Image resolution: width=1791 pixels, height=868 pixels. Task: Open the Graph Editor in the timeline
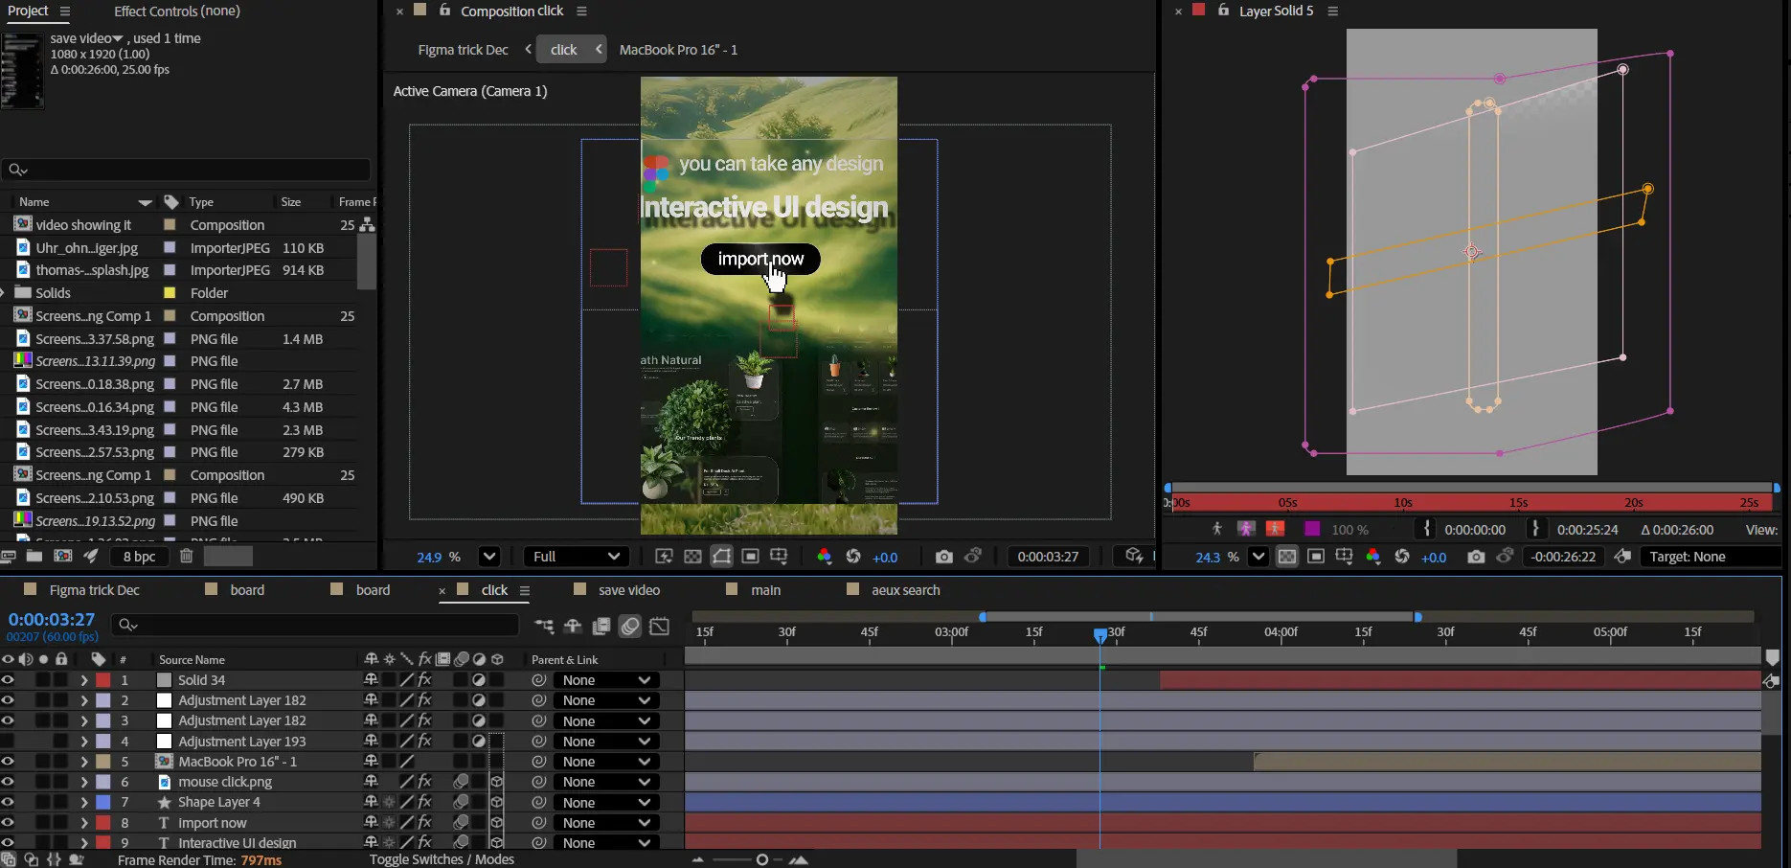pyautogui.click(x=660, y=627)
